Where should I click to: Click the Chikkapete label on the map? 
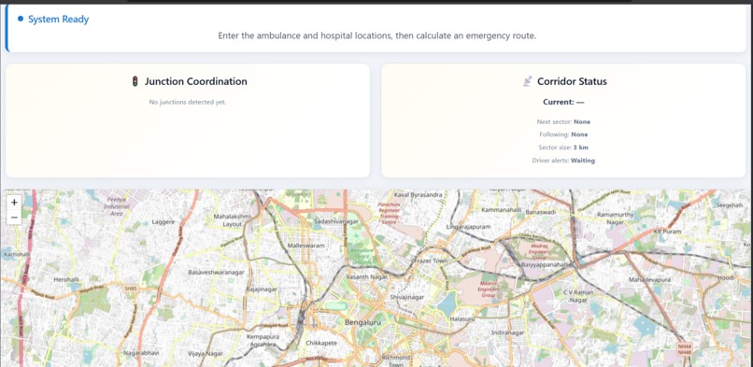321,344
